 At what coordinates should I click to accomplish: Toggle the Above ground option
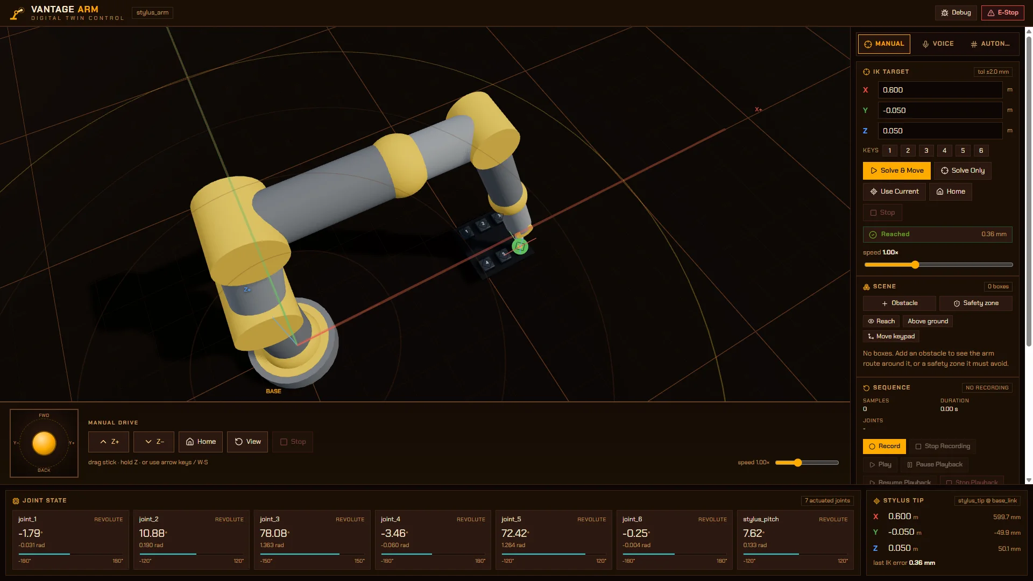pyautogui.click(x=928, y=321)
